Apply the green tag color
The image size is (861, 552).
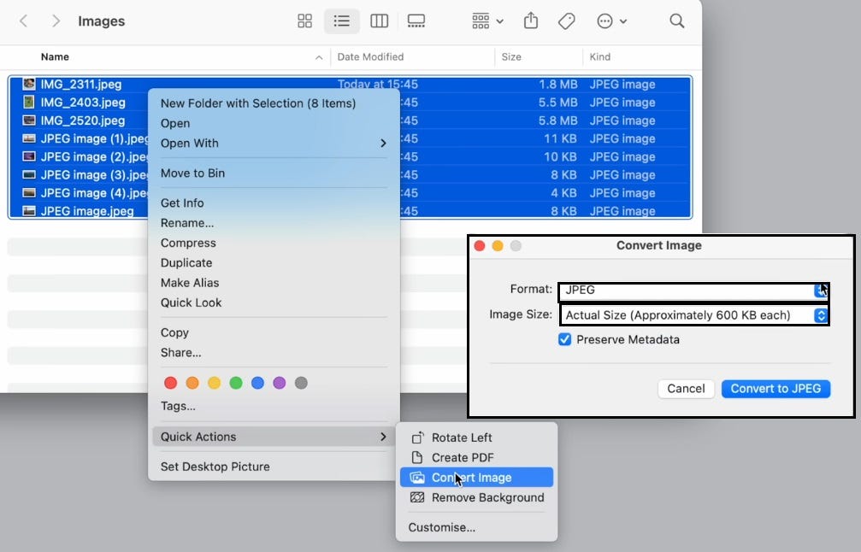tap(235, 383)
